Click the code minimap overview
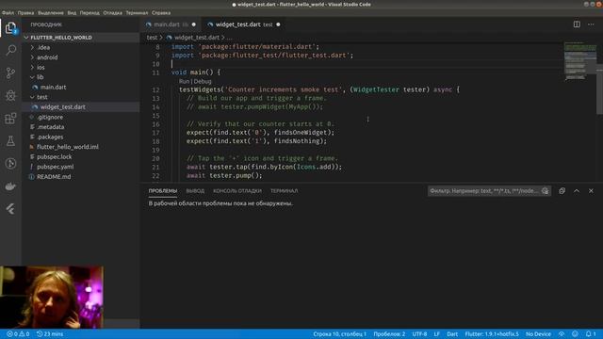Screen dimensions: 603x339 pos(580,60)
